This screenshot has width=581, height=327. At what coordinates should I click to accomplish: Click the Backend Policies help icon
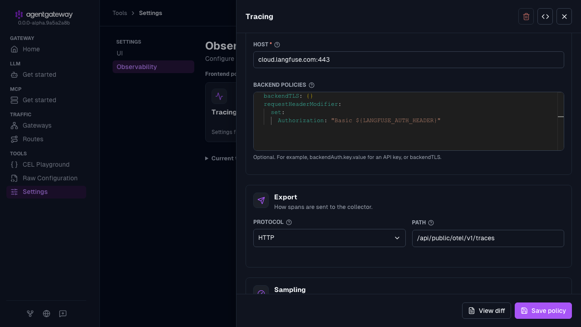311,85
